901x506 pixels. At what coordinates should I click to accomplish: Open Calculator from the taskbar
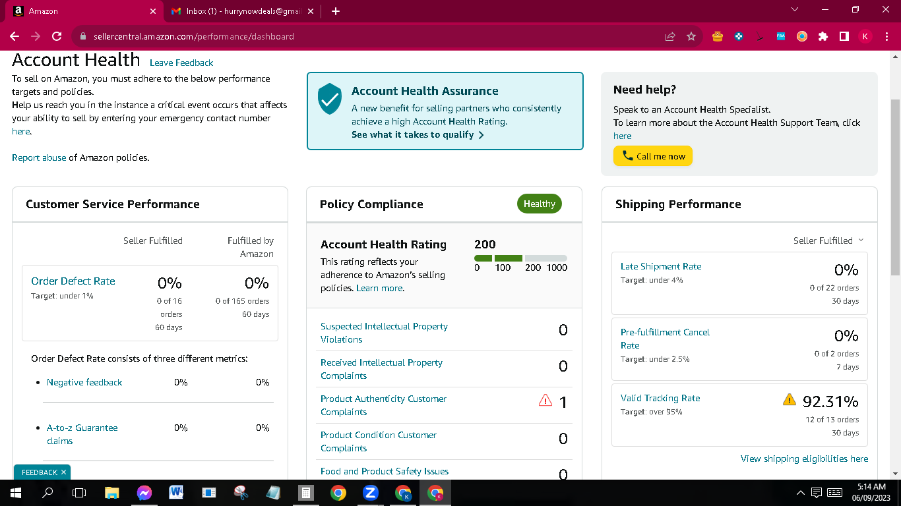pos(305,493)
